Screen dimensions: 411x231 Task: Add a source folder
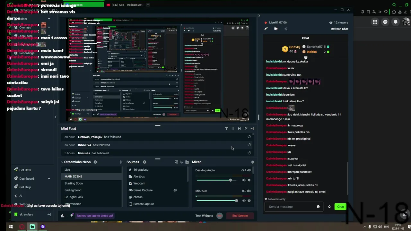pos(187,162)
